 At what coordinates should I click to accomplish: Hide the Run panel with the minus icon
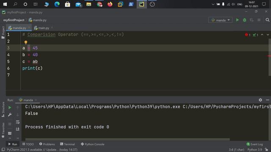pos(268,100)
